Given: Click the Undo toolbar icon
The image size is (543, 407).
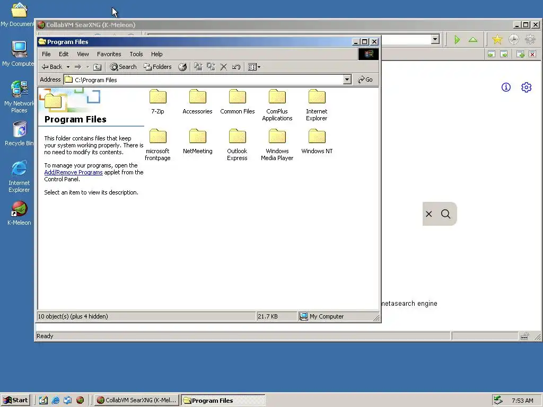Looking at the screenshot, I should (x=236, y=67).
